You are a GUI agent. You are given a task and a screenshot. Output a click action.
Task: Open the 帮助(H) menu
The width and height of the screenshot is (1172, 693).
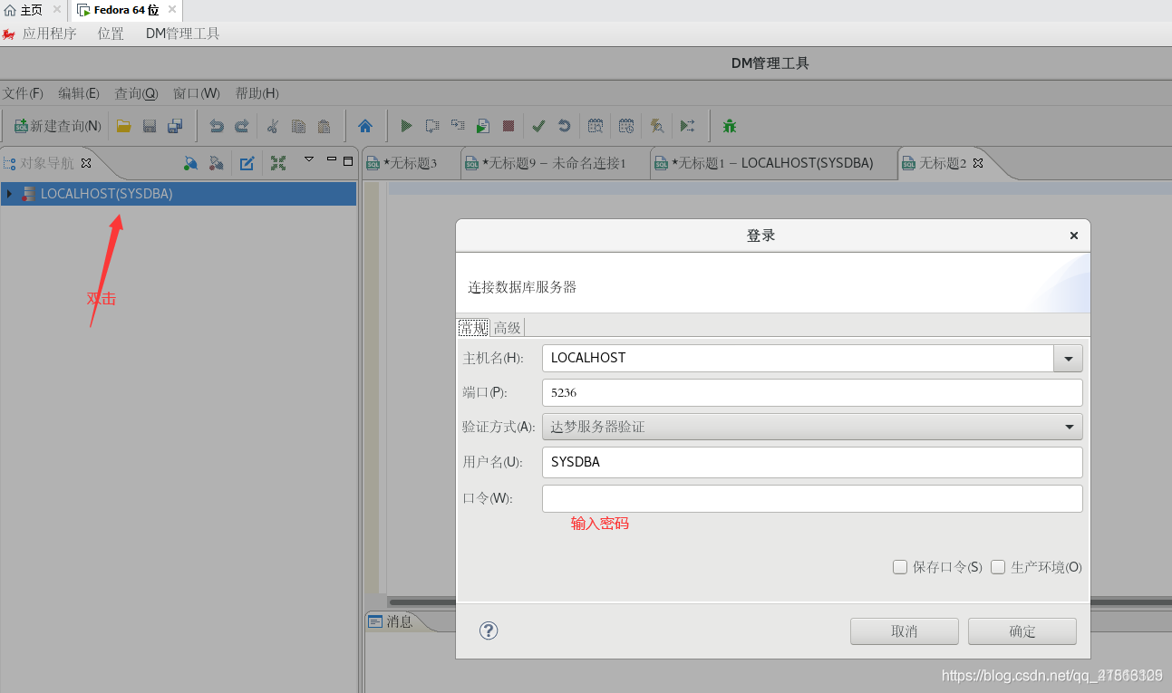coord(257,93)
